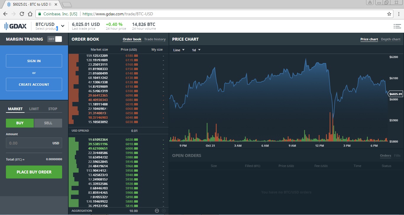Click the SIGN IN button

pos(34,61)
